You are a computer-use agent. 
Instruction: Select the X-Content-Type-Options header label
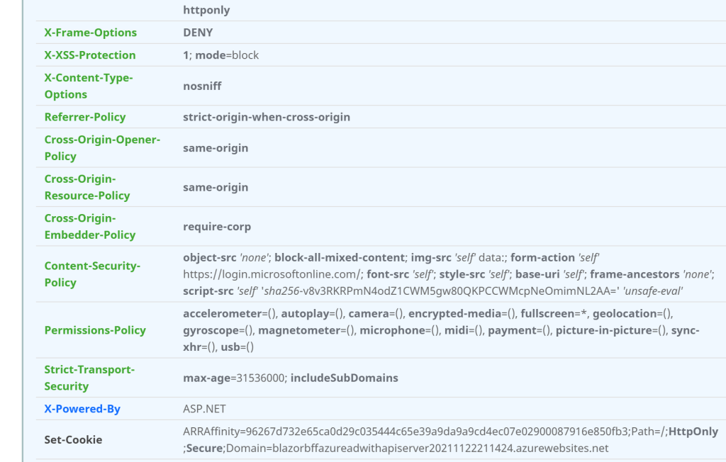click(89, 86)
